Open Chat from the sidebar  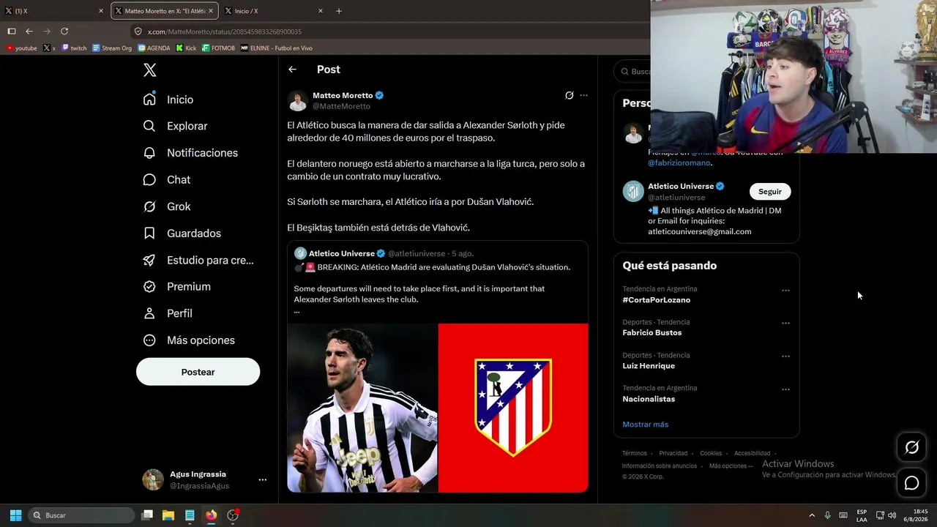click(x=166, y=179)
